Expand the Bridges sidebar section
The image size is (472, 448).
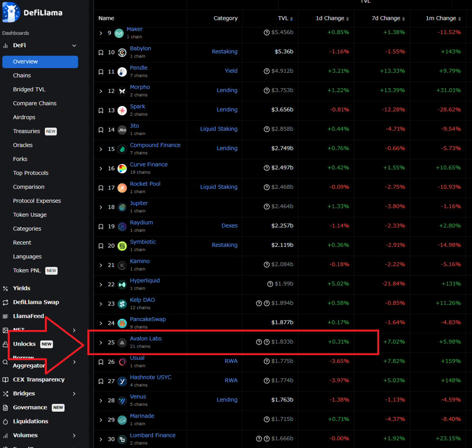coord(74,394)
